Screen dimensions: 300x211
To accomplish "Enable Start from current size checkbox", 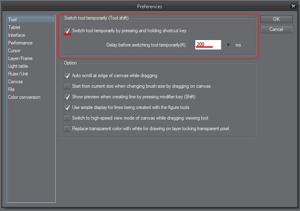I will pos(68,86).
